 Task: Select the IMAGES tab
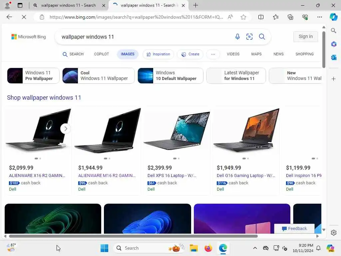(128, 54)
